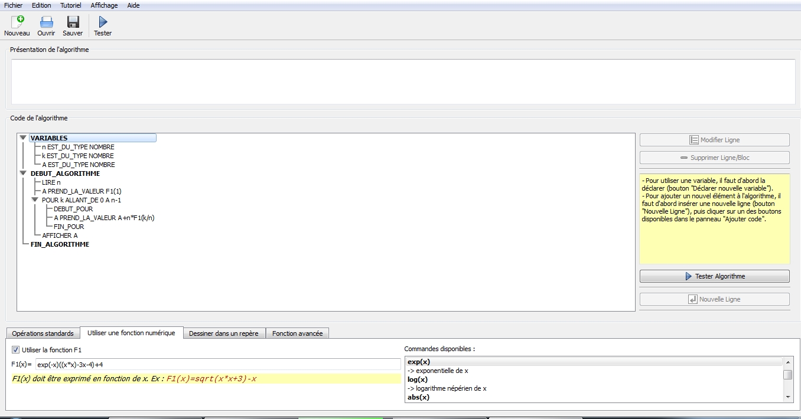Image resolution: width=801 pixels, height=419 pixels.
Task: Switch to Opérations standards tab
Action: tap(43, 333)
